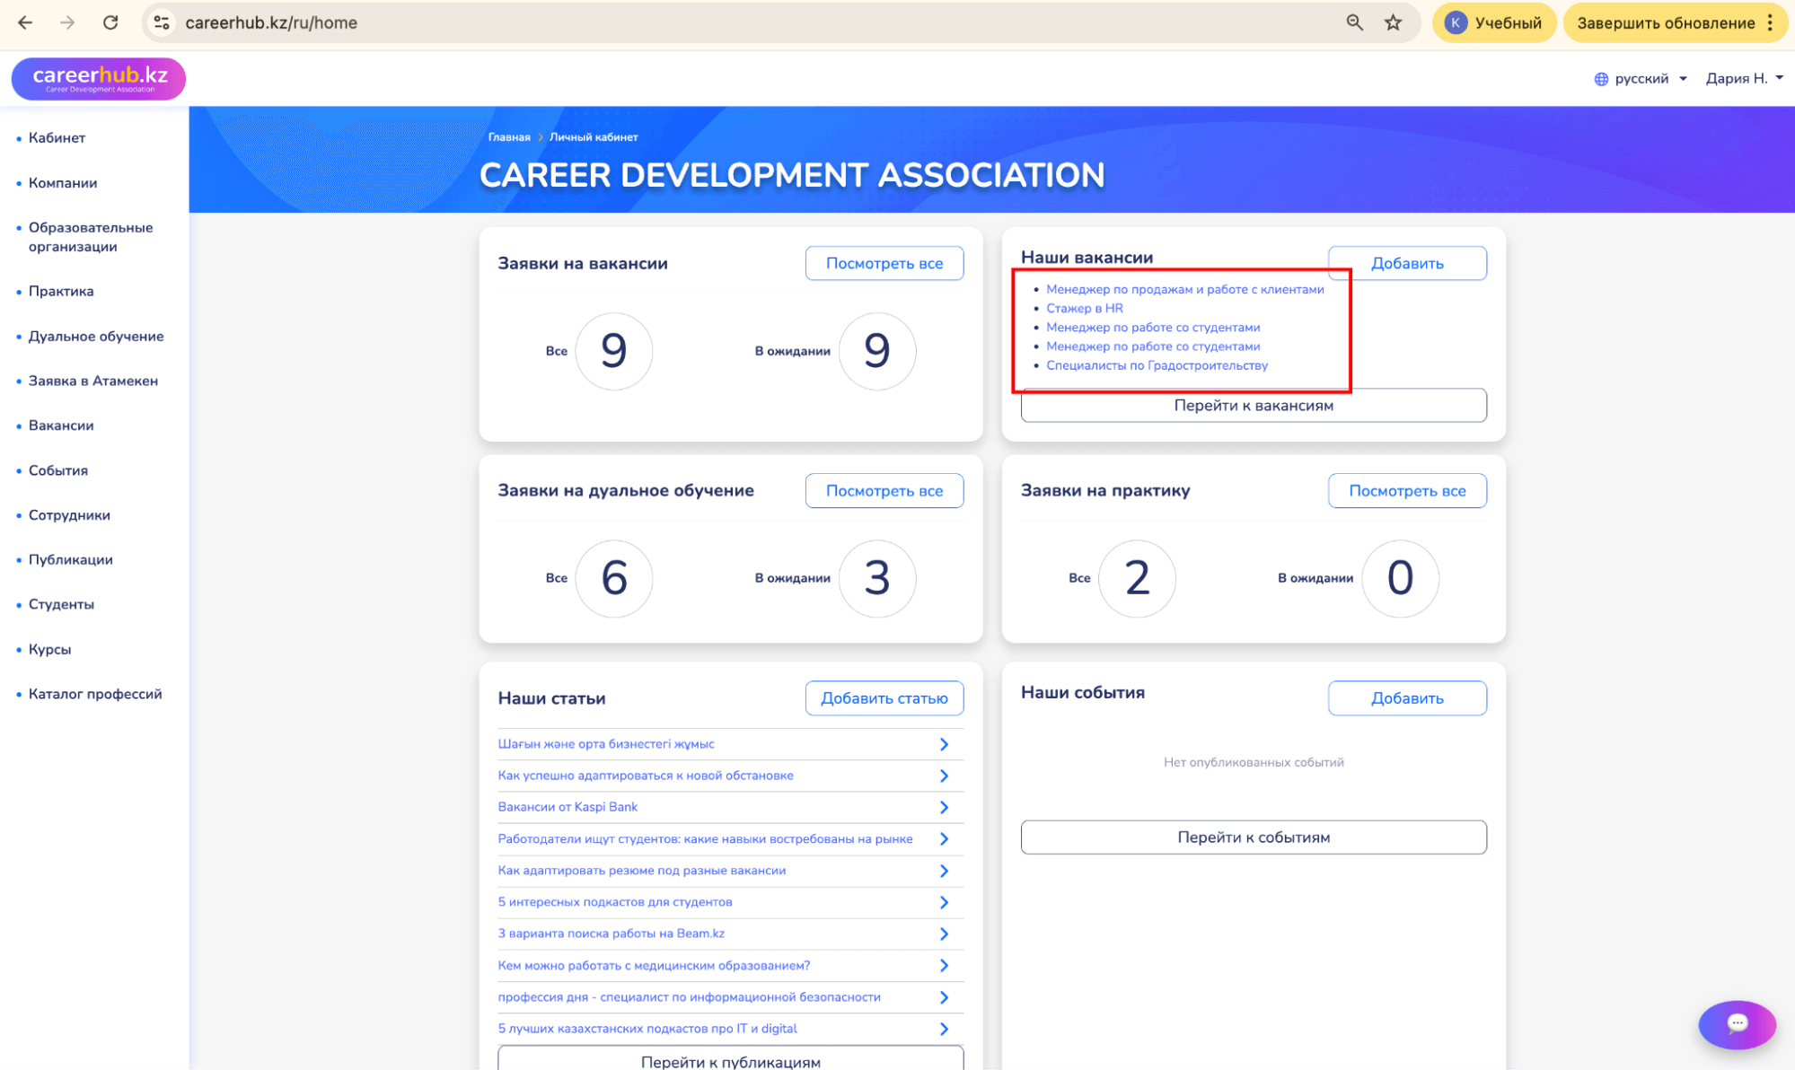
Task: Click the chat support bubble icon
Action: [1737, 1023]
